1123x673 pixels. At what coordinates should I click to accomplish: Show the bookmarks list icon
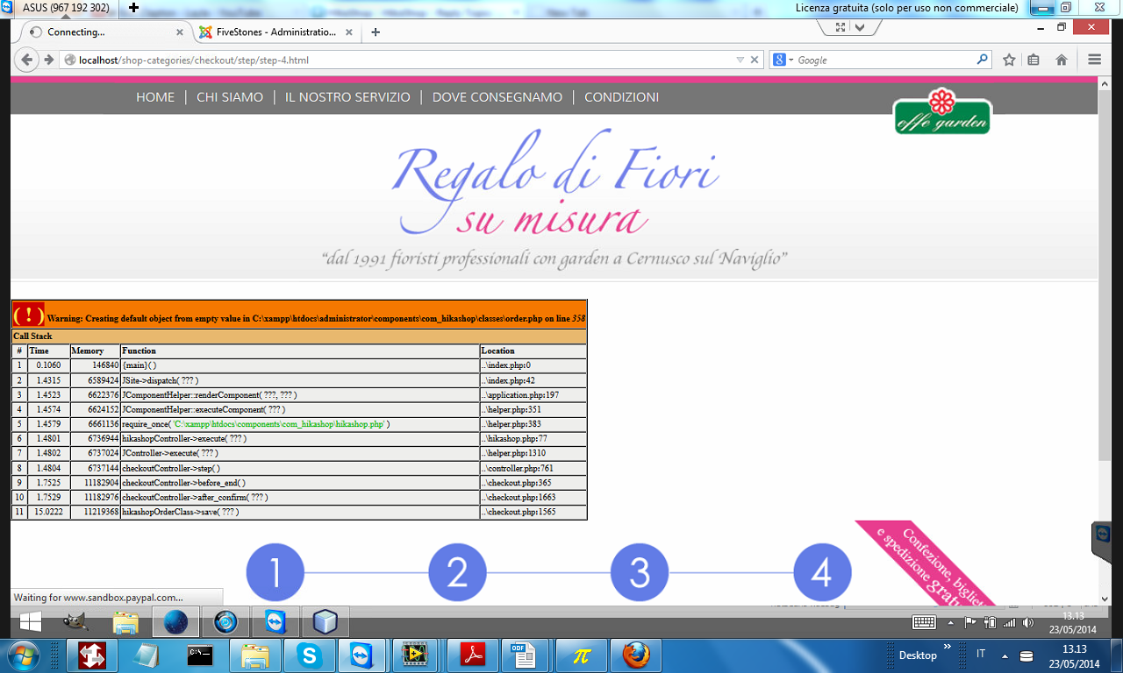point(1034,60)
